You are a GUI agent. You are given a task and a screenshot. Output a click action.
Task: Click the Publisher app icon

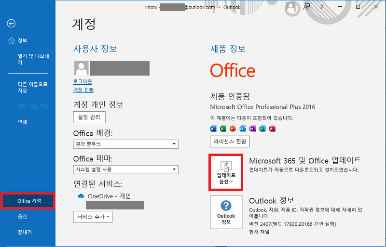tap(262, 129)
